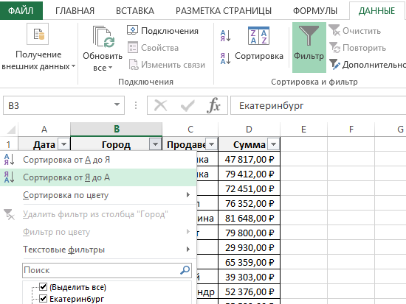Screen dimensions: 406x304
Task: Click Обновить все refresh icon
Action: [103, 37]
